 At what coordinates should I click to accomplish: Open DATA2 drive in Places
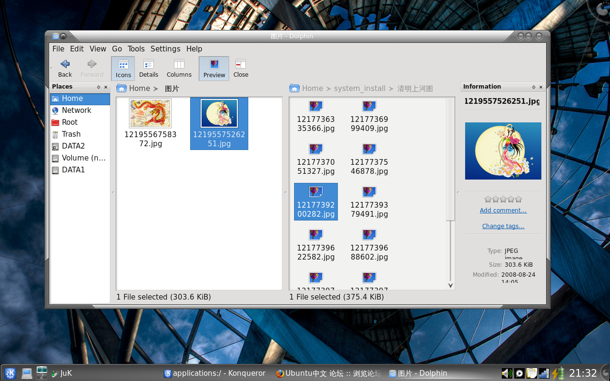(80, 146)
